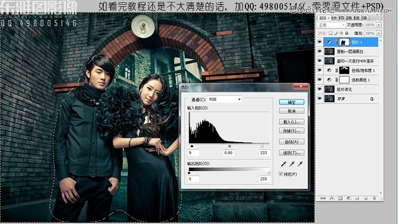
Task: Click the lock icon on 背景 layer
Action: [x=372, y=99]
